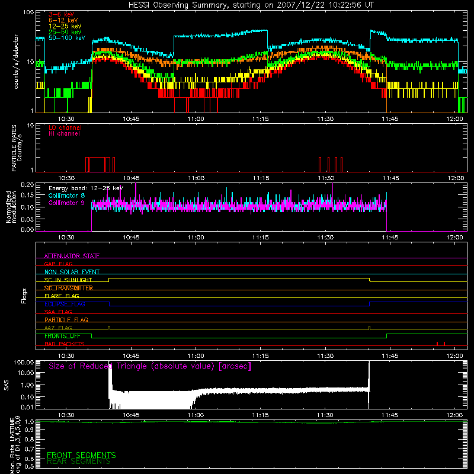Viewport: 474px width, 474px height.
Task: Click the Normalized modulation axis label
Action: tap(11, 207)
